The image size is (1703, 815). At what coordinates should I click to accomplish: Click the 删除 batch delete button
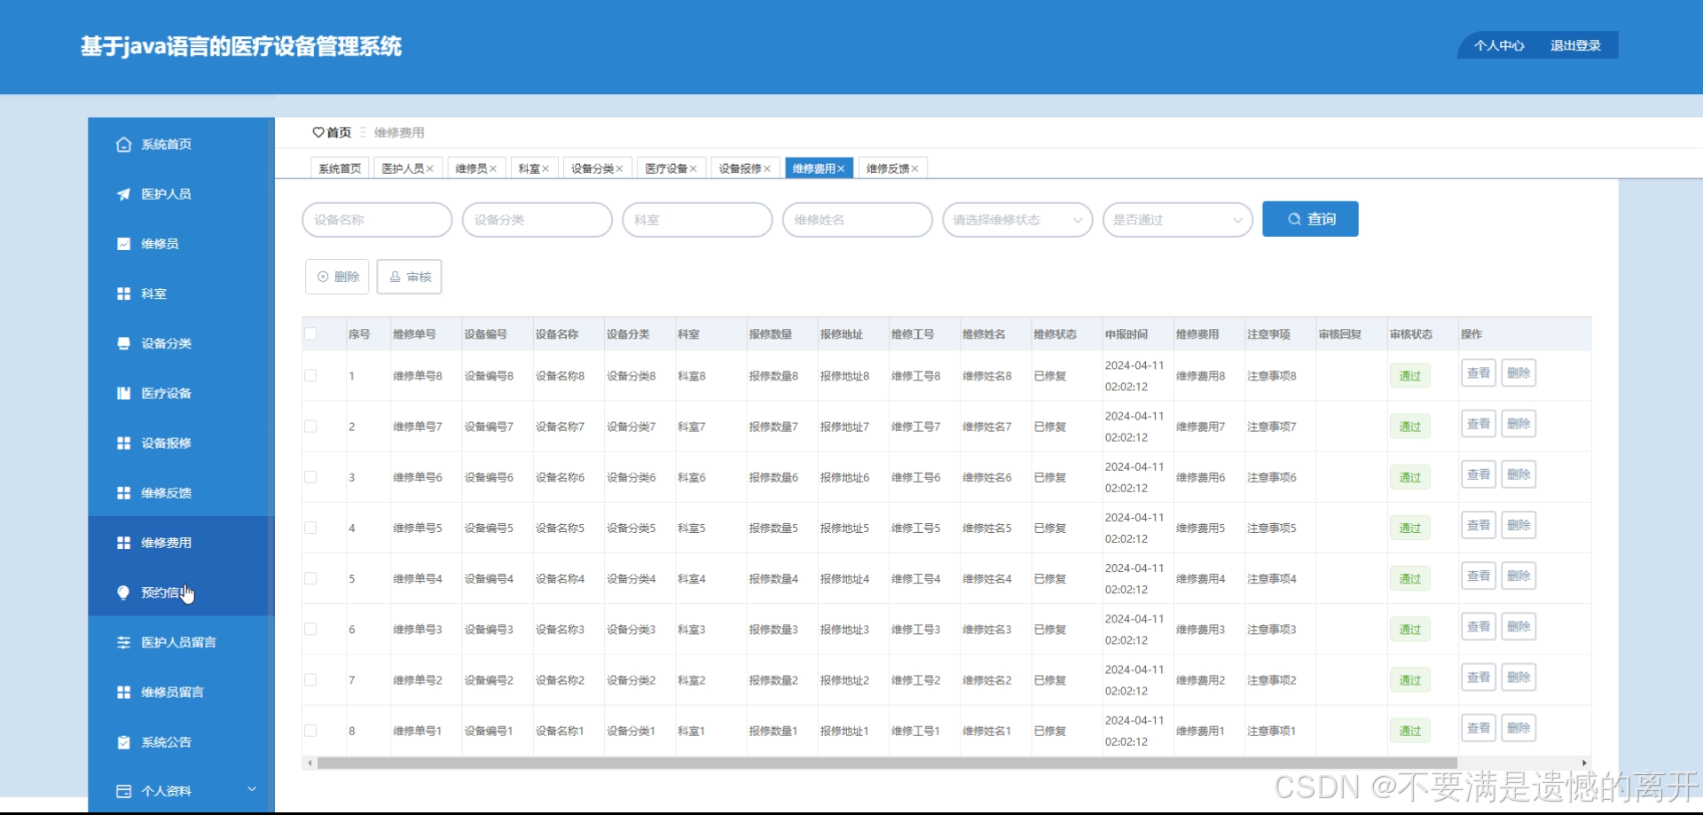coord(337,277)
